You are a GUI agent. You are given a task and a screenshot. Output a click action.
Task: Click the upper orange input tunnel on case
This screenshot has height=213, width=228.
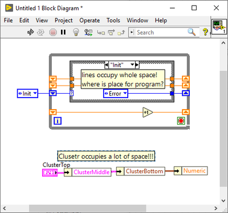pyautogui.click(x=72, y=79)
